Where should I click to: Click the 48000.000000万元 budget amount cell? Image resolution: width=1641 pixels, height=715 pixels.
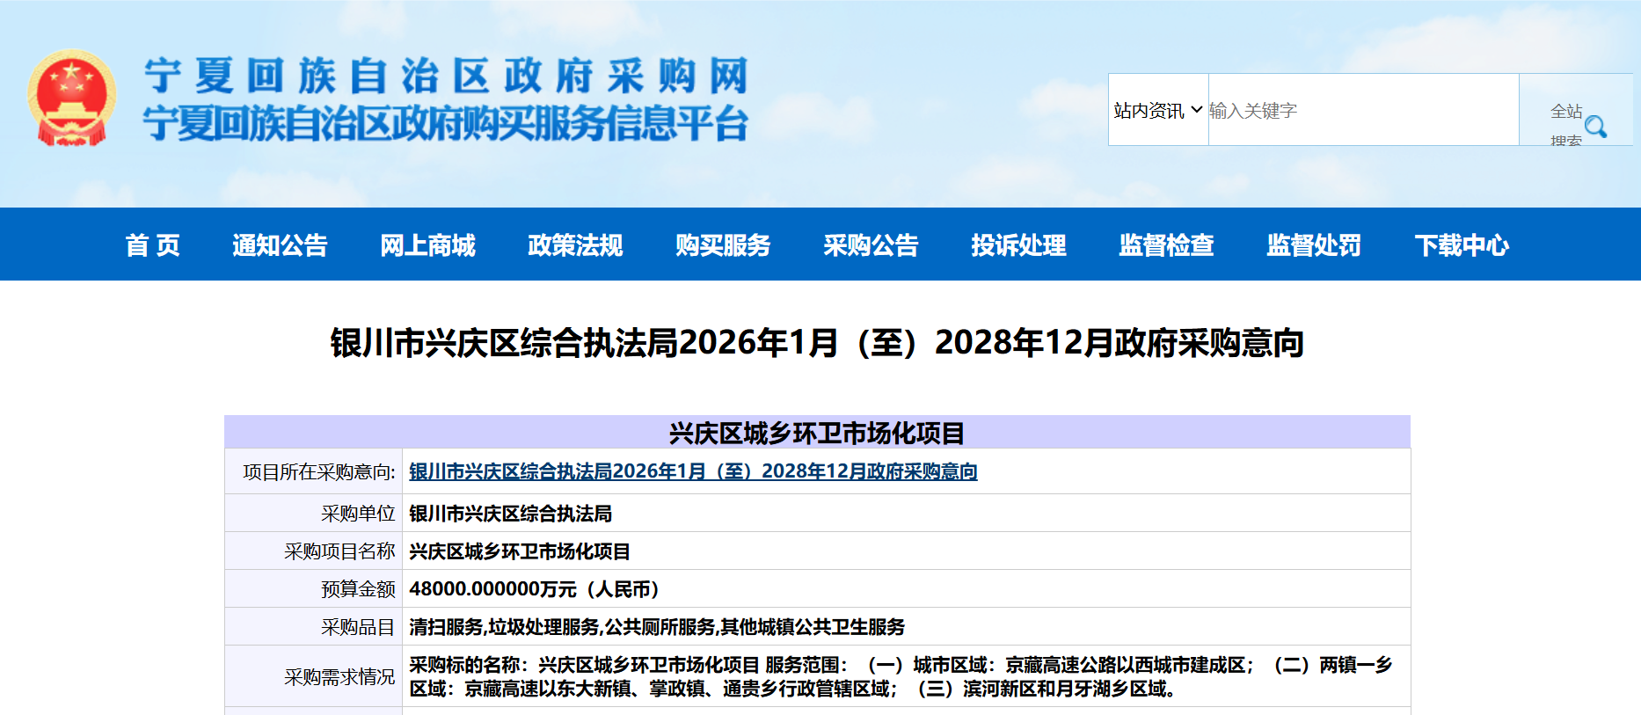[535, 589]
